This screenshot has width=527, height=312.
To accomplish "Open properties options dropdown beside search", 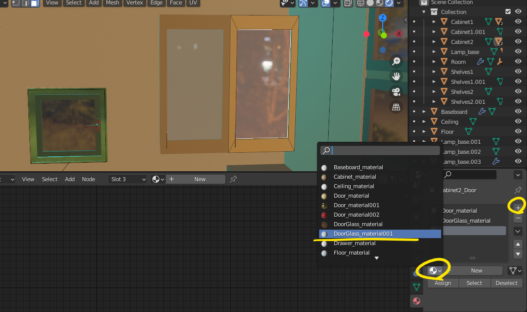I will pyautogui.click(x=518, y=175).
